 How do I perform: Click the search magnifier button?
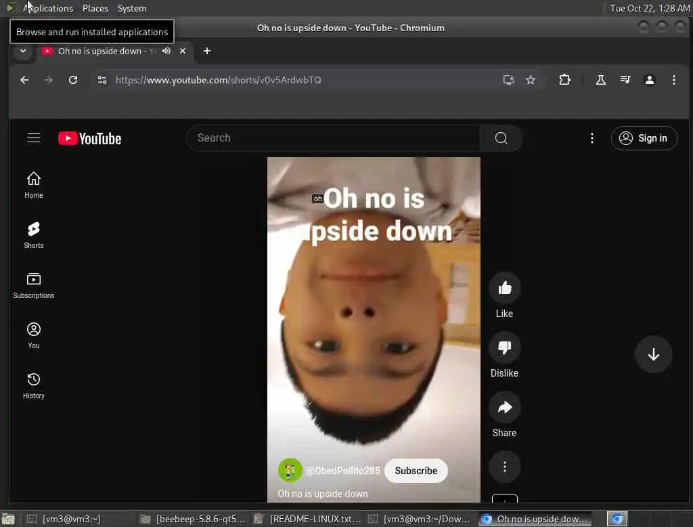click(501, 138)
